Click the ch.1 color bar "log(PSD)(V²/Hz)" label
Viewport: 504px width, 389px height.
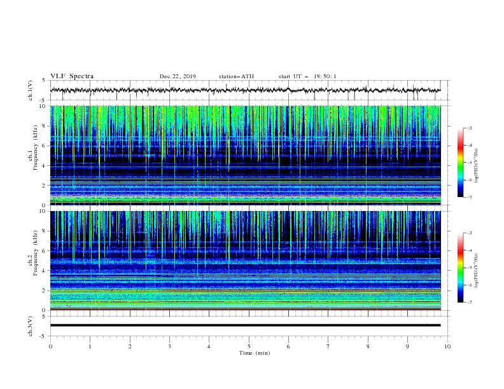pos(477,166)
